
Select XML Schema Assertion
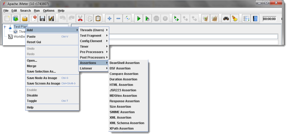point(128,123)
